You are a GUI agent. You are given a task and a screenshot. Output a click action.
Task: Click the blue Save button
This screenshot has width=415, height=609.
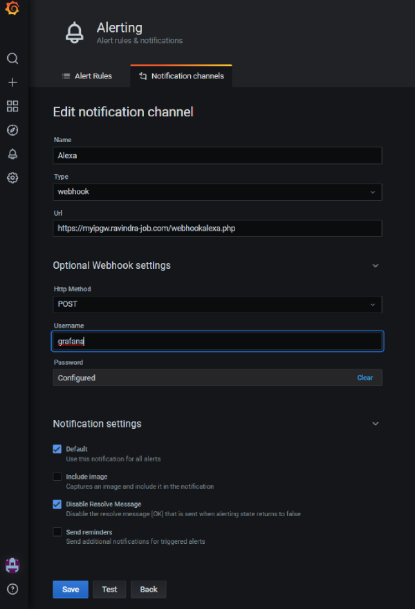coord(71,590)
